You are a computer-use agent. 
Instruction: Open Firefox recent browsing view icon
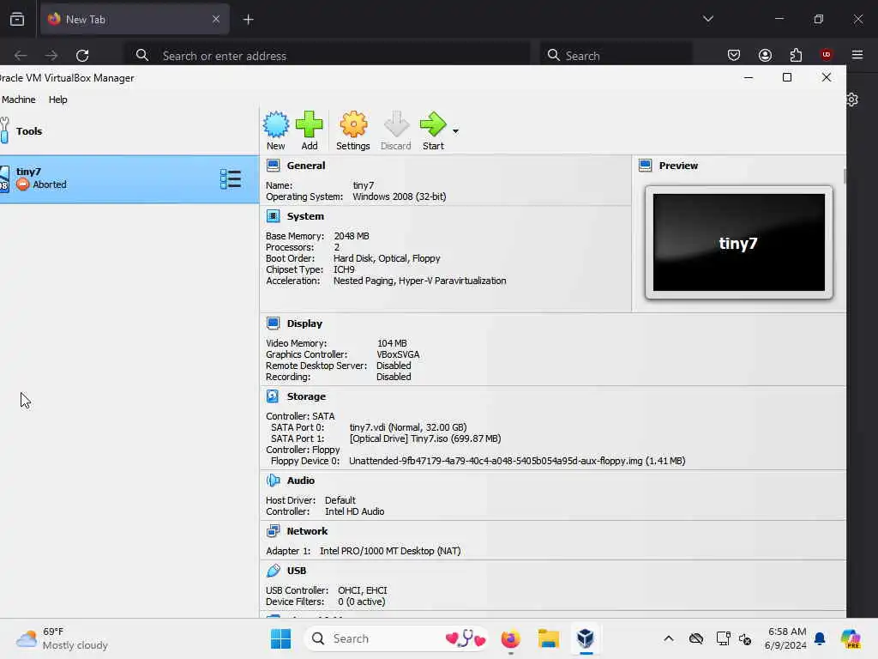[17, 19]
